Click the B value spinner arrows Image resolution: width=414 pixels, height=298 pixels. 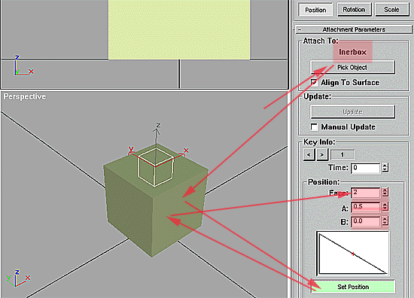coord(385,221)
